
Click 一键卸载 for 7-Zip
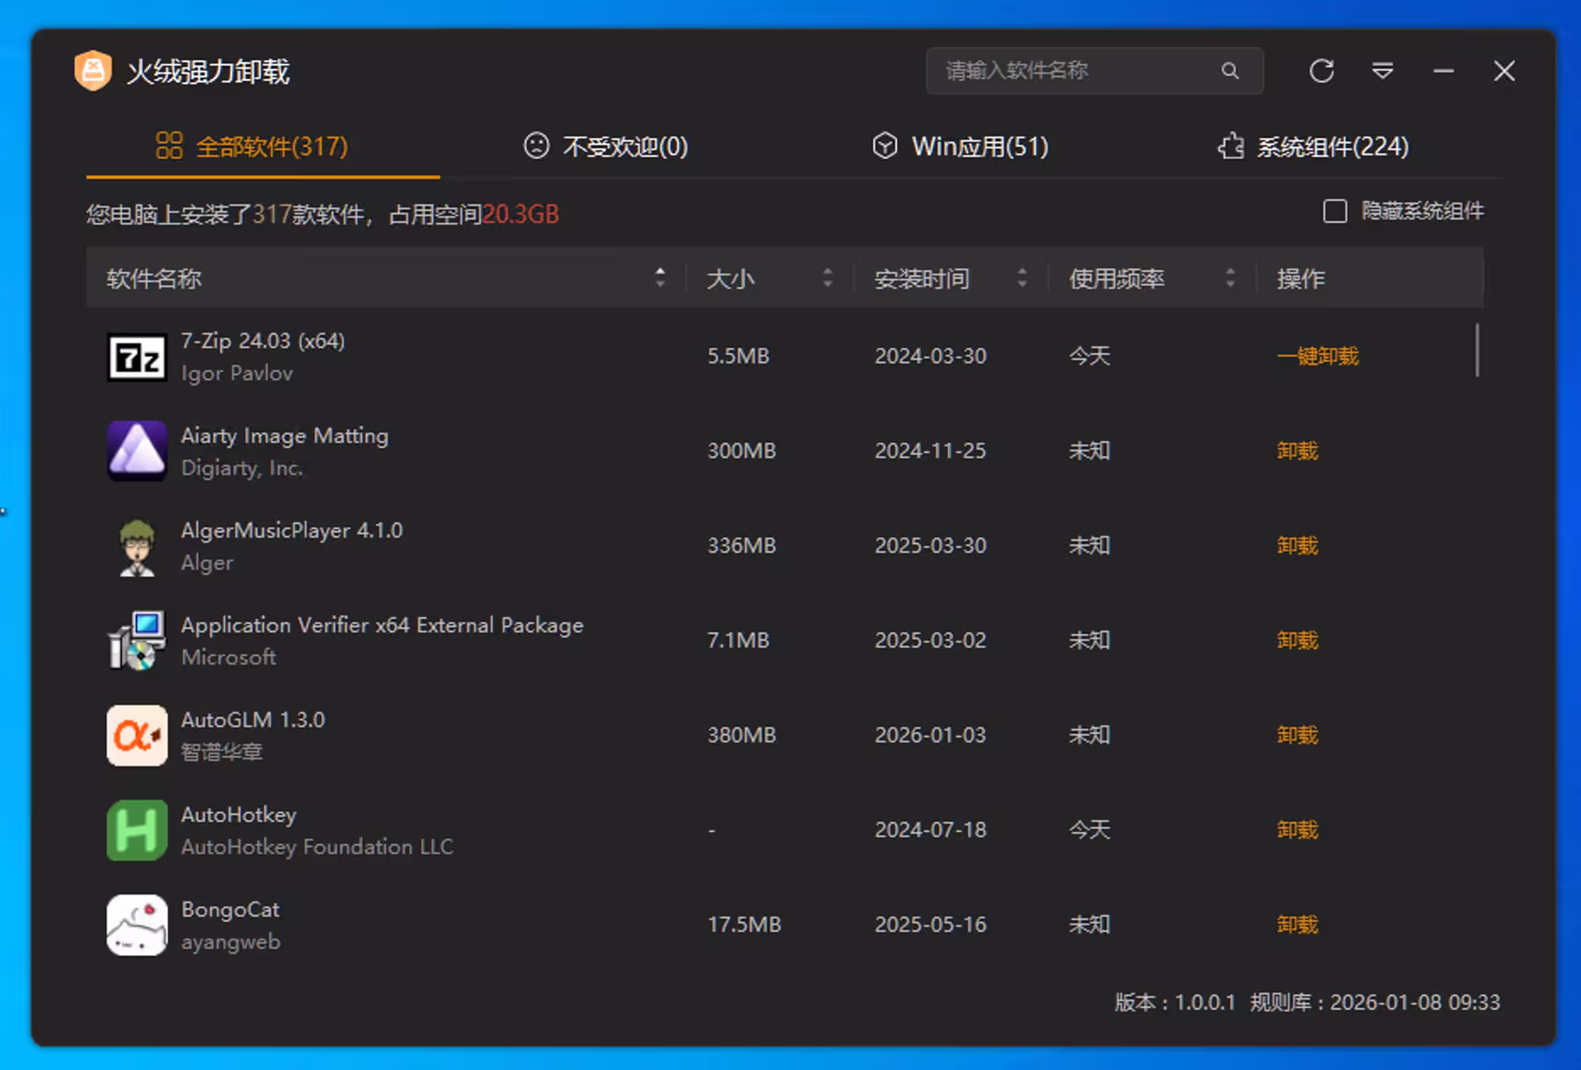(x=1317, y=356)
